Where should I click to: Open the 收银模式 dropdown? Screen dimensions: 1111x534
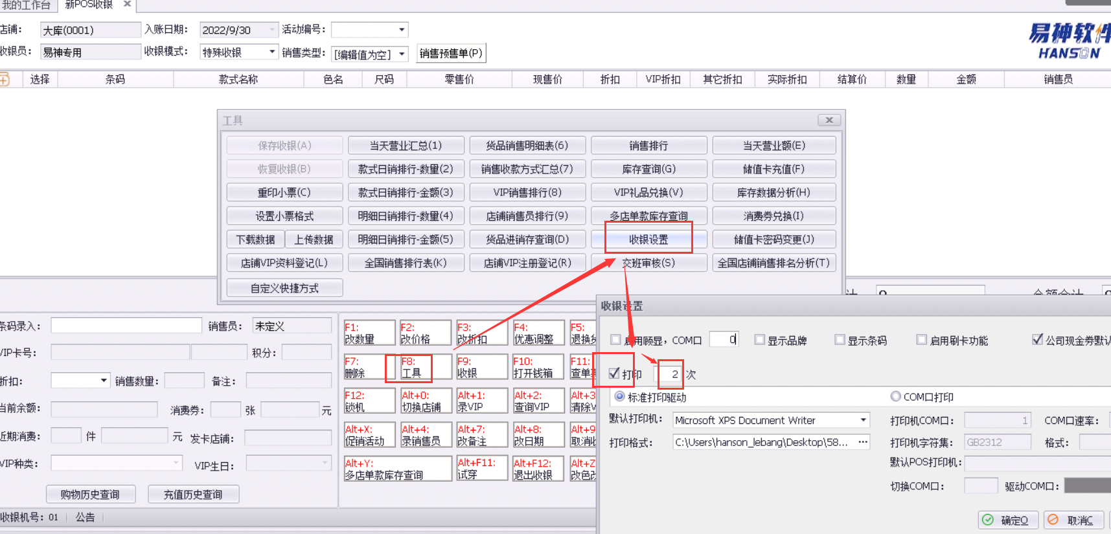pyautogui.click(x=272, y=52)
